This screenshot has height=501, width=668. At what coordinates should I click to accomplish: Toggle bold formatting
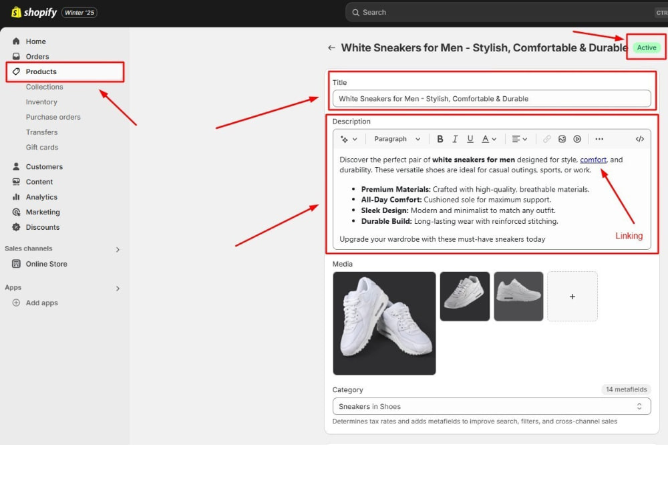(440, 139)
